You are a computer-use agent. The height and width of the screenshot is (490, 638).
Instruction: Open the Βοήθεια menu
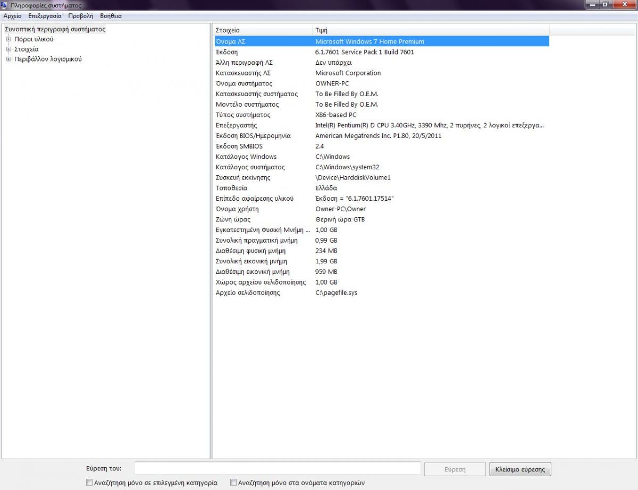111,16
